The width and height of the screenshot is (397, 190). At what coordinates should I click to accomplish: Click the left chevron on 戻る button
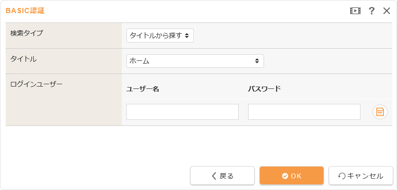click(x=214, y=176)
